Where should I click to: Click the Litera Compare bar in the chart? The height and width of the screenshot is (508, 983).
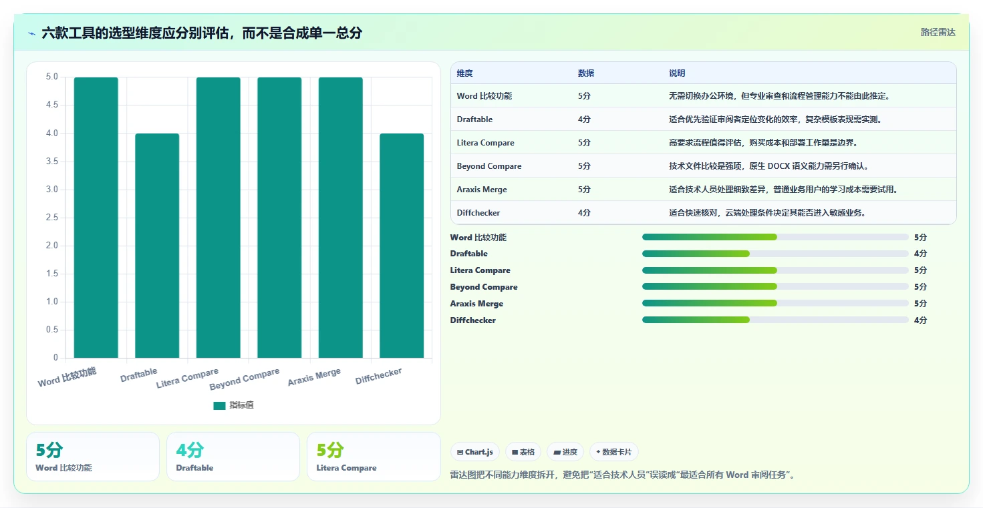tap(219, 218)
